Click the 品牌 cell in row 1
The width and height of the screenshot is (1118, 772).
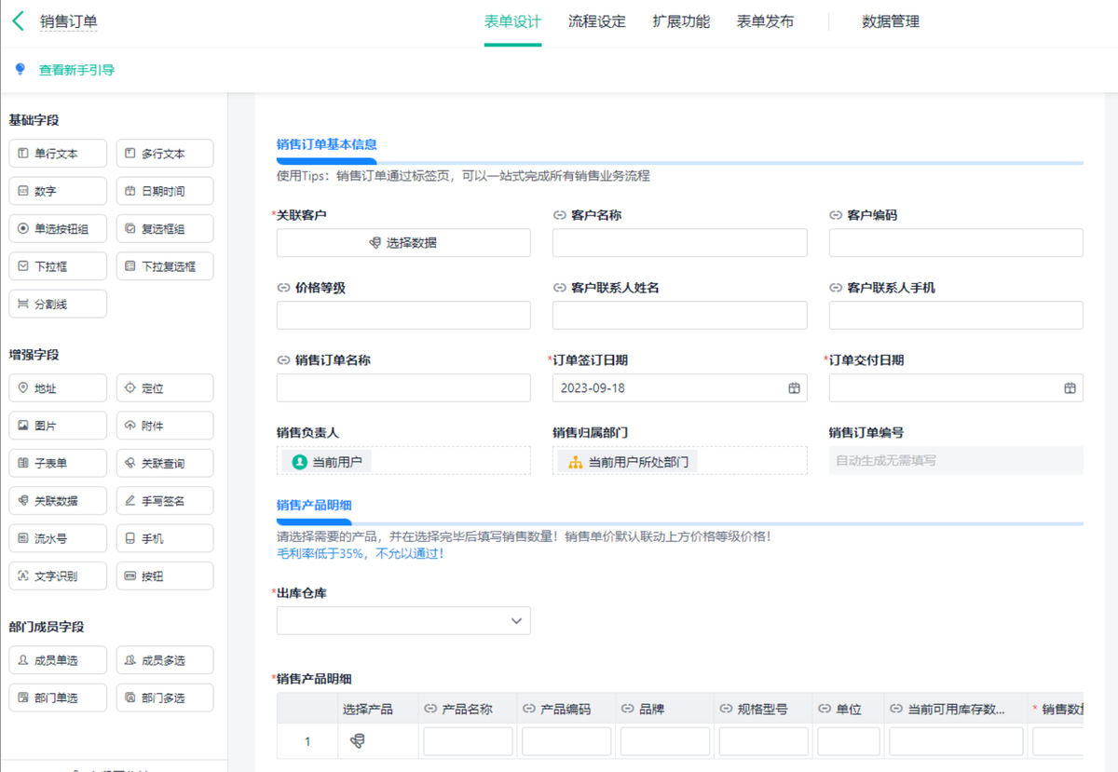point(665,741)
